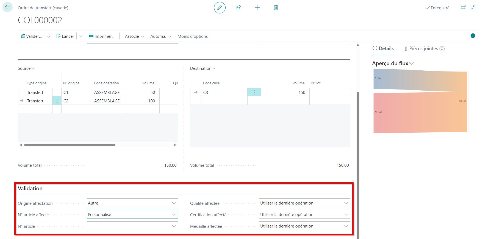Click the Source grid horizontal scrollbar

pyautogui.click(x=70, y=145)
